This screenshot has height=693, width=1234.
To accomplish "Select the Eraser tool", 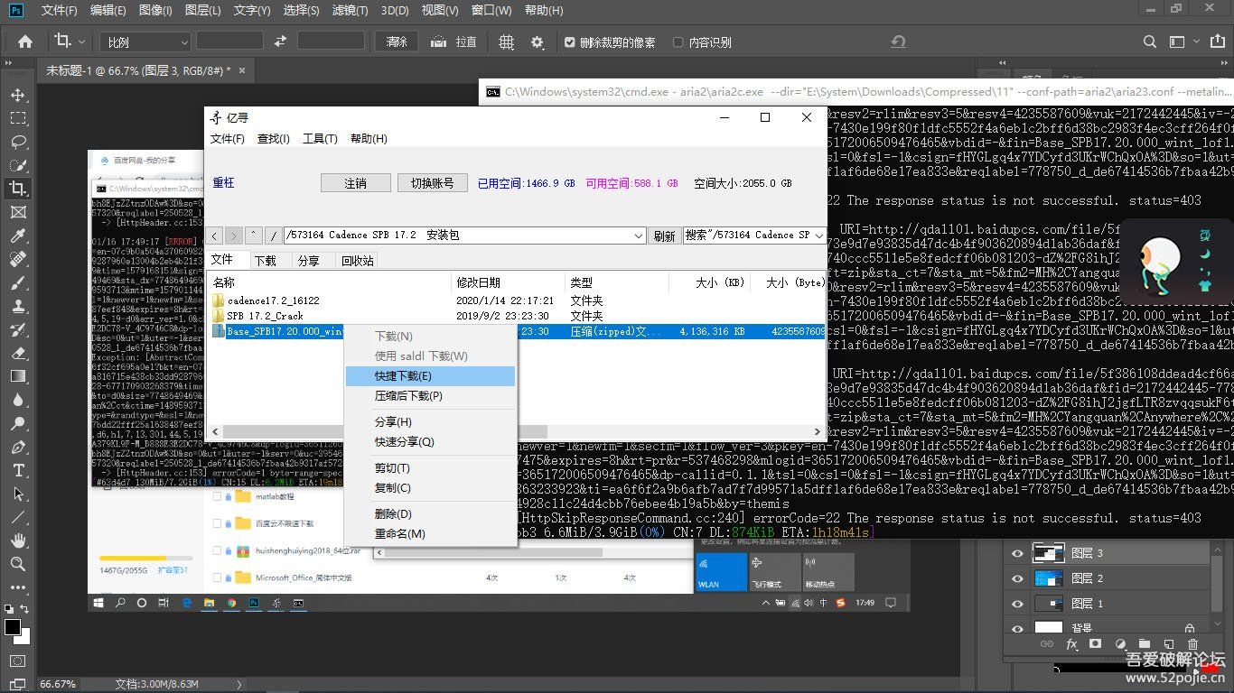I will tap(18, 353).
